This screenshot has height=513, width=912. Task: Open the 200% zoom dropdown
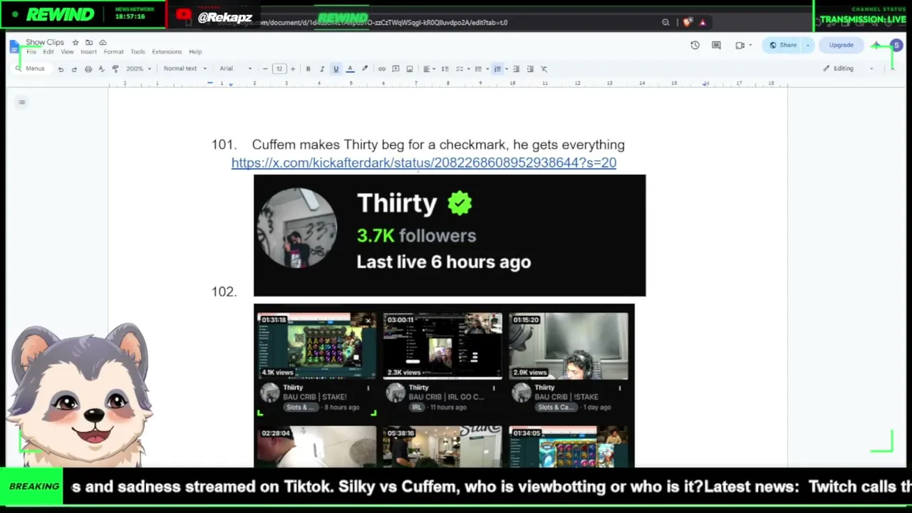(x=138, y=69)
